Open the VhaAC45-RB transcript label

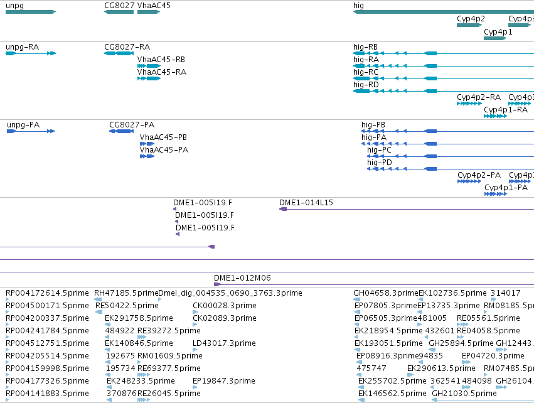(161, 60)
